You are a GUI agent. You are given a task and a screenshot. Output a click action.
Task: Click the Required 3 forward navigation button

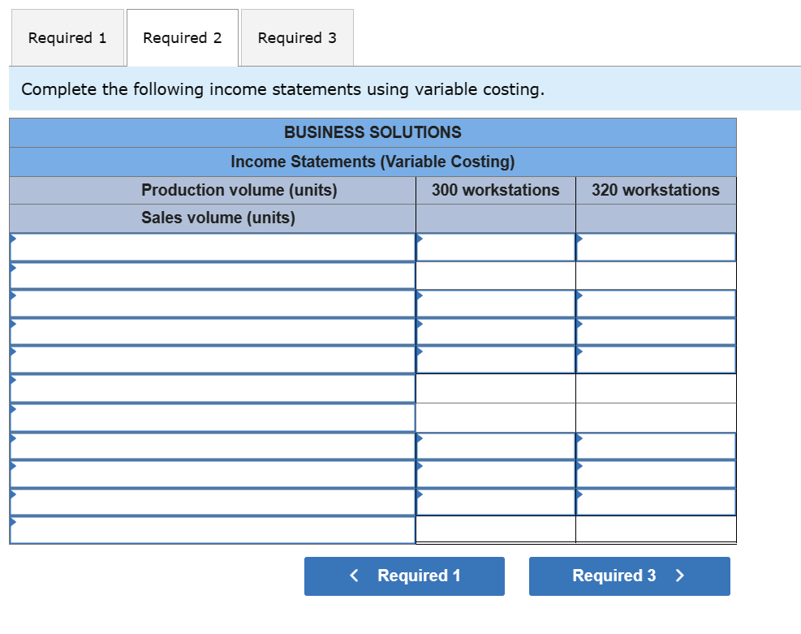(629, 576)
